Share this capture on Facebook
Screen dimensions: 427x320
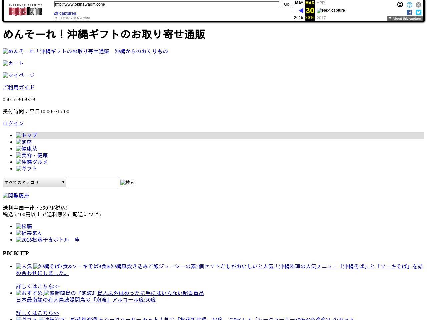pyautogui.click(x=409, y=12)
